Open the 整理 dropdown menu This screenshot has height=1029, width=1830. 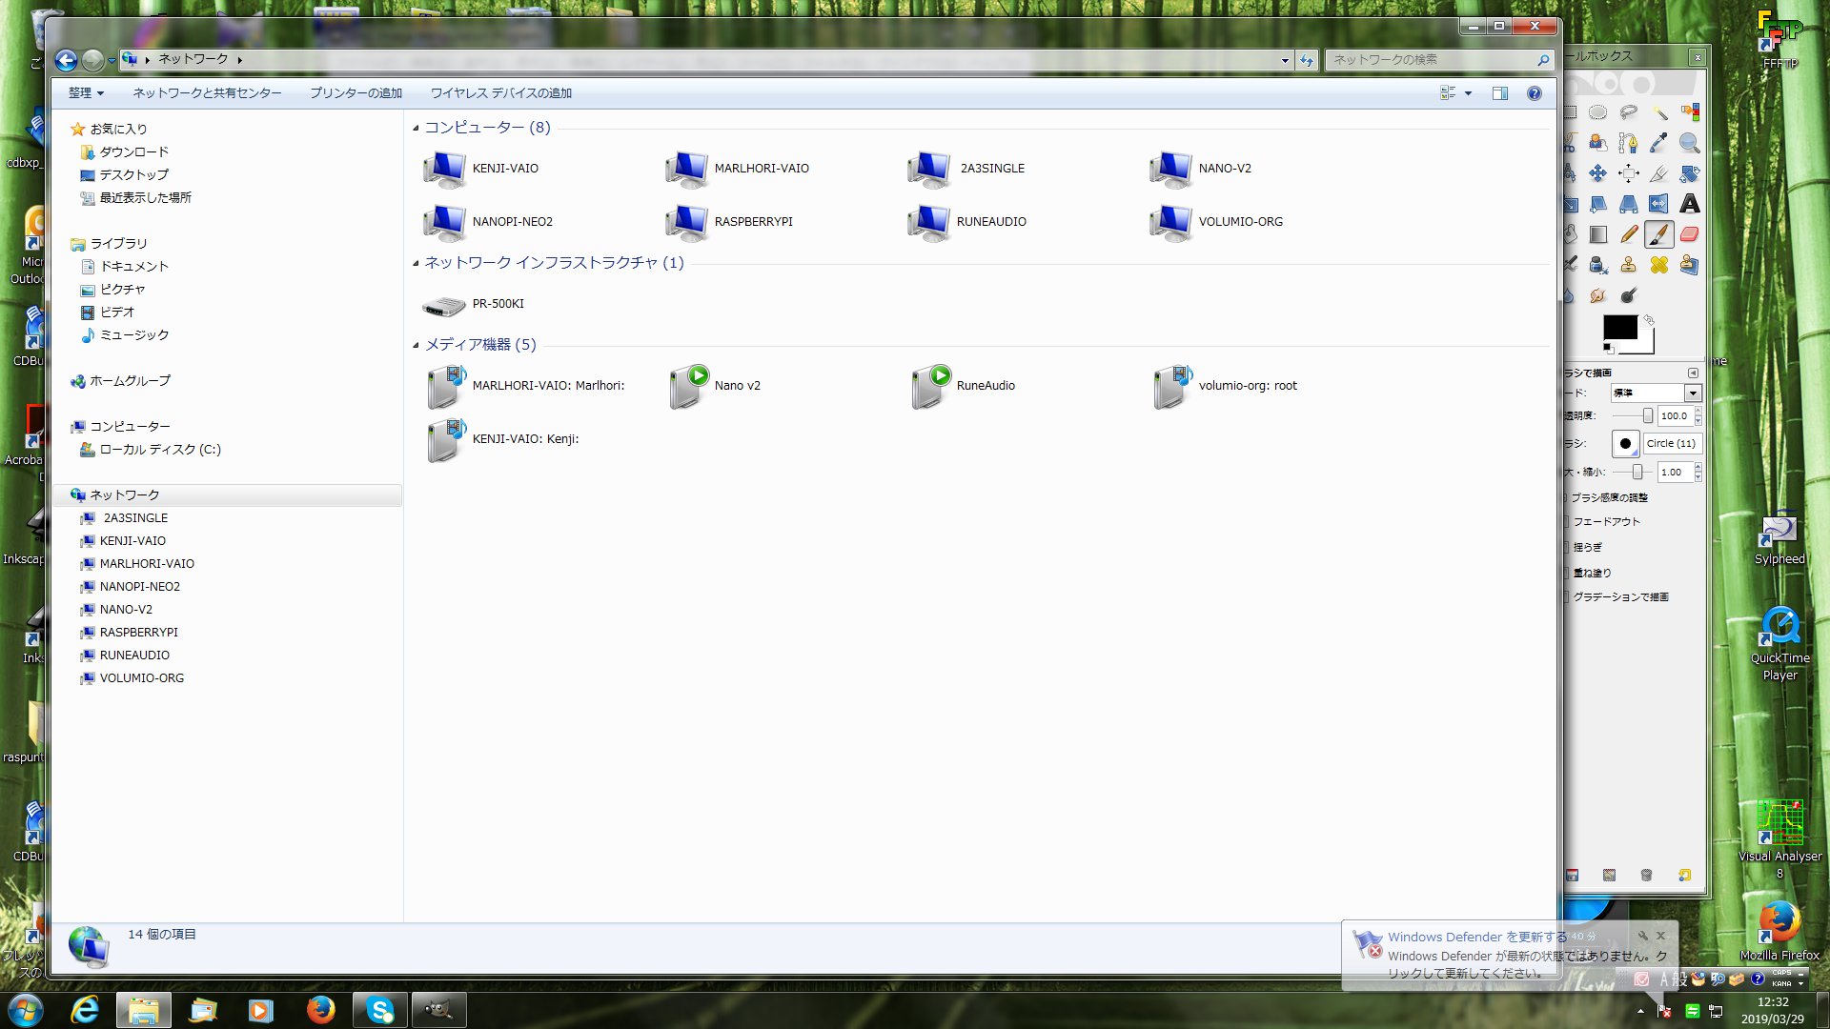point(86,93)
